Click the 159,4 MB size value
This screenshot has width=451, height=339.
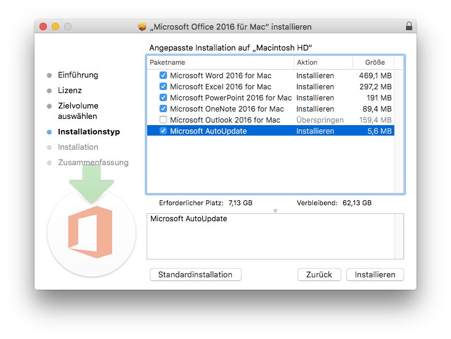pyautogui.click(x=375, y=120)
